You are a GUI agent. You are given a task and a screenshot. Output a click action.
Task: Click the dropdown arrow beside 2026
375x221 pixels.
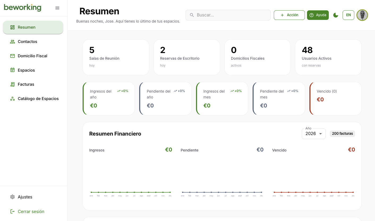click(321, 134)
